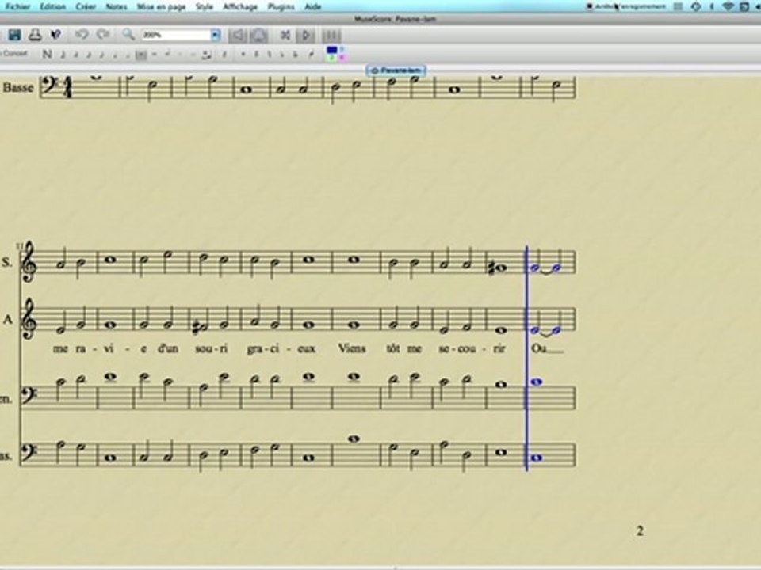Select the longa note duration
Viewport: 761px width, 570px height.
(x=167, y=55)
